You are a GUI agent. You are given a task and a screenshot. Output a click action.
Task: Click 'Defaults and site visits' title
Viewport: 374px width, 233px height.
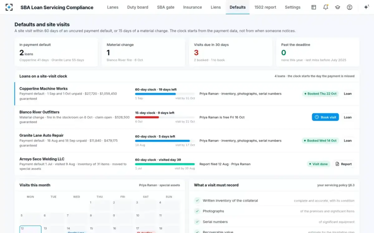[42, 25]
